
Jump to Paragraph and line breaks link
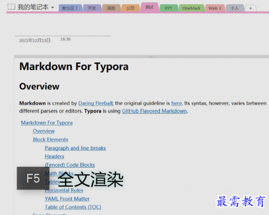point(75,148)
